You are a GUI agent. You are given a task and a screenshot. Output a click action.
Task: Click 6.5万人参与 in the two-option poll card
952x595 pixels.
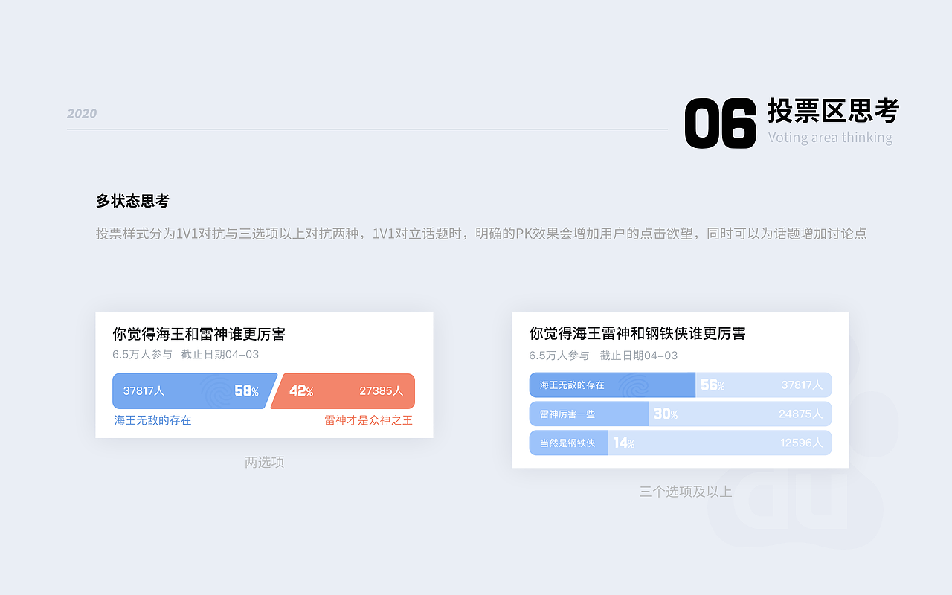coord(142,355)
